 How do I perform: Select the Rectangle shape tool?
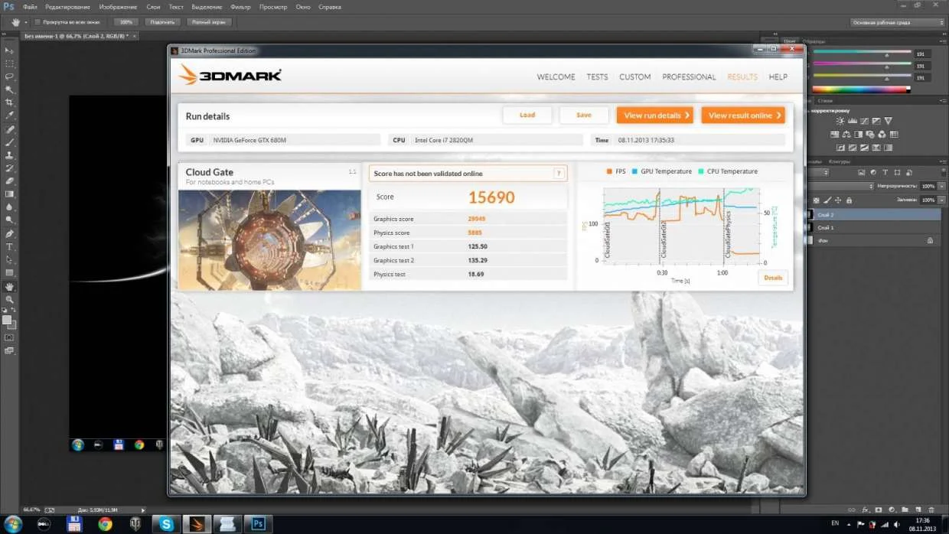[x=10, y=273]
